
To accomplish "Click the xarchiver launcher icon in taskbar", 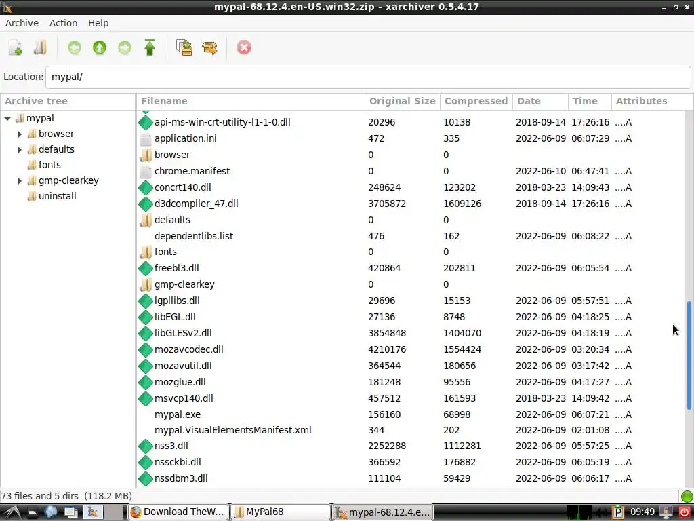I will coord(93,512).
